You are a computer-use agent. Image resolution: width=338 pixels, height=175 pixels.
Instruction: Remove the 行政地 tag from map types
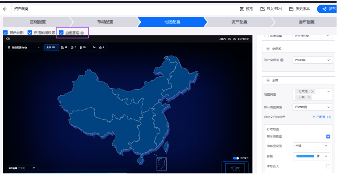312,91
